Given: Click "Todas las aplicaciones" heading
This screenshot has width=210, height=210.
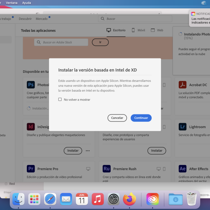Looking at the screenshot, I should click(x=38, y=30).
